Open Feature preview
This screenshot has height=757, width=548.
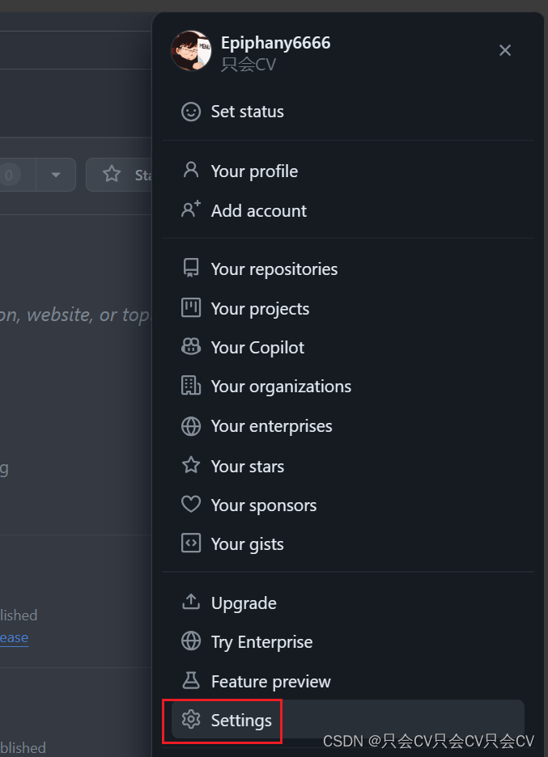(270, 682)
